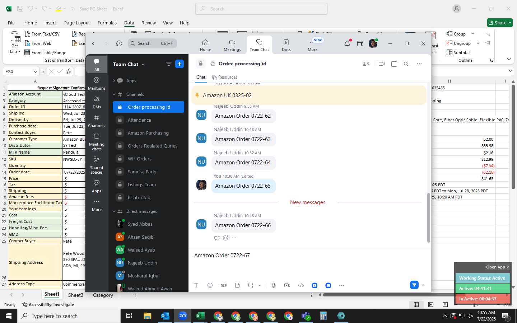Click the Zoom search box
517x323 pixels.
(x=152, y=43)
